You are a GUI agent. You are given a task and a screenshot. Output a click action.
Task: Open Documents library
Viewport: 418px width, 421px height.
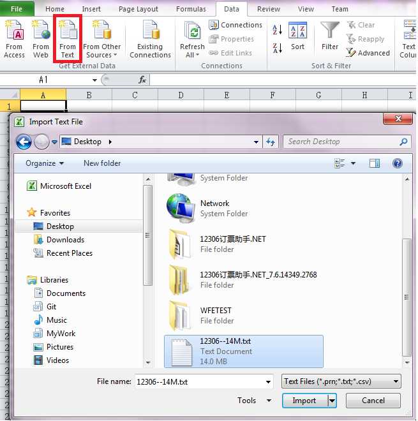59,293
